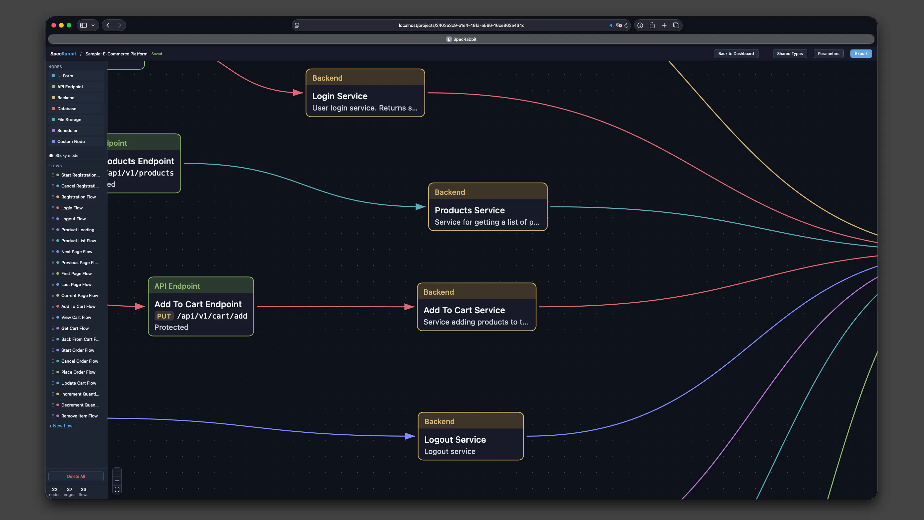
Task: Toggle Sticky mode checkbox
Action: click(51, 155)
